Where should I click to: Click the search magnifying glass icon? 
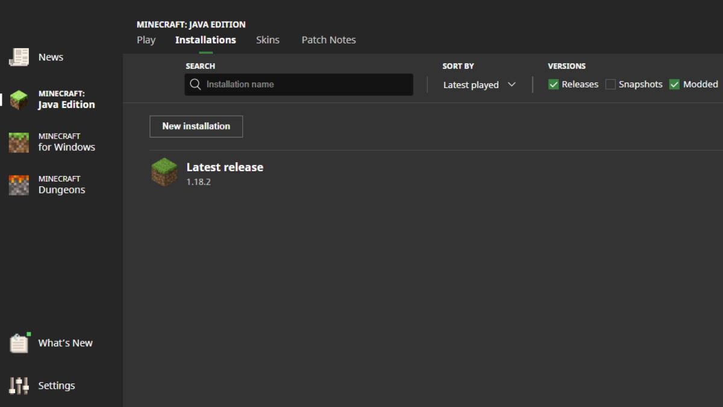coord(195,84)
